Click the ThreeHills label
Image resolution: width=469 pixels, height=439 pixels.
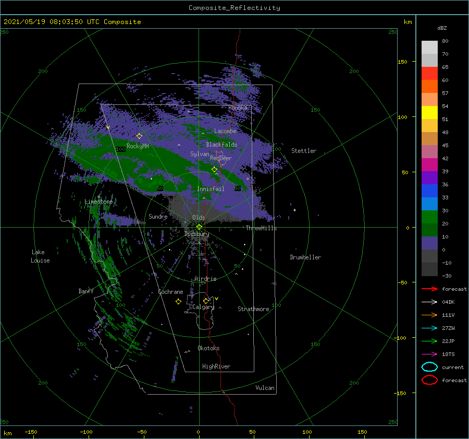coord(261,228)
